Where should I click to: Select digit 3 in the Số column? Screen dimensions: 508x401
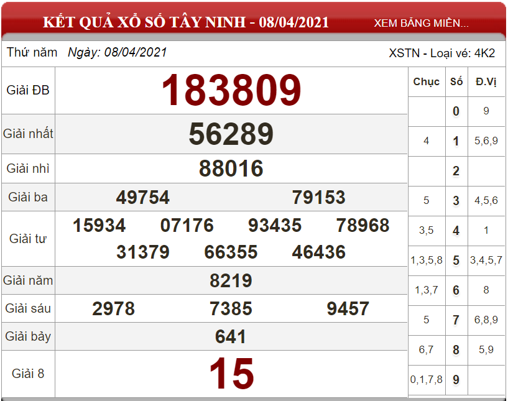click(x=456, y=201)
